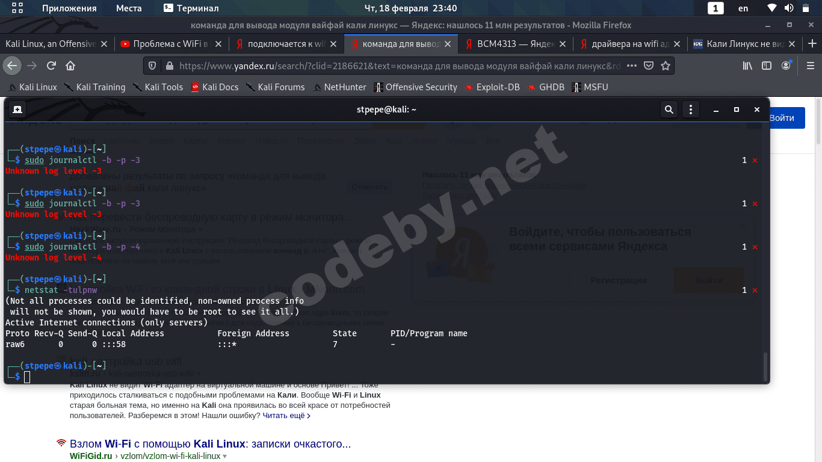Click the terminal text 'sudo journalctl -b -p -4'
822x462 pixels.
click(x=82, y=247)
